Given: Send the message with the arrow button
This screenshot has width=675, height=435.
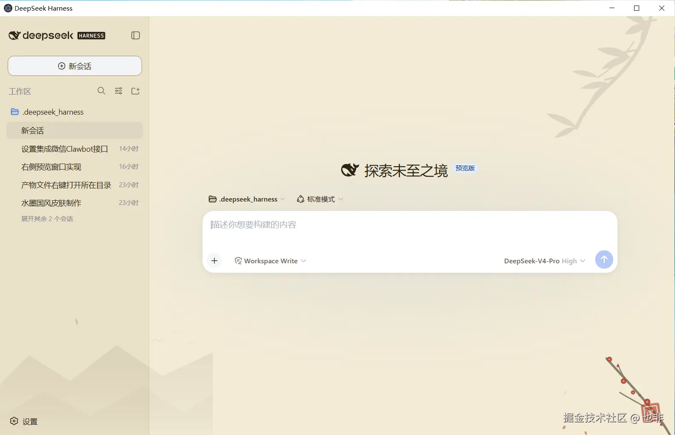Looking at the screenshot, I should 604,259.
